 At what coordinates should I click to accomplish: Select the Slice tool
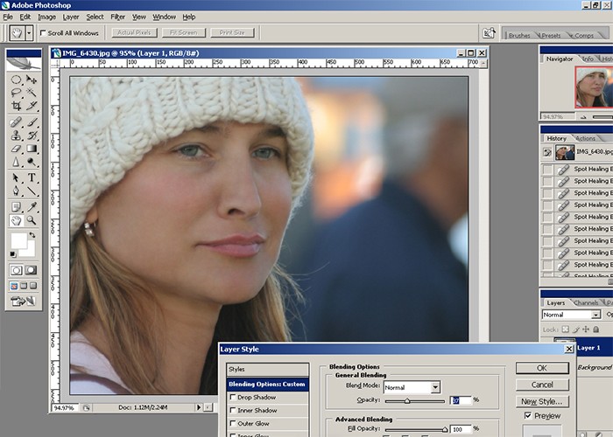32,106
